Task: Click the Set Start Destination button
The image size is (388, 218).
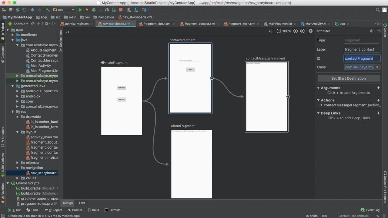Action: (349, 78)
